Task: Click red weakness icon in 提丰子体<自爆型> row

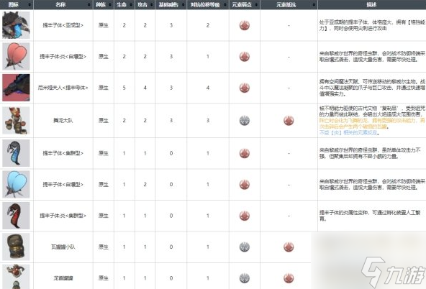Action: [245, 185]
